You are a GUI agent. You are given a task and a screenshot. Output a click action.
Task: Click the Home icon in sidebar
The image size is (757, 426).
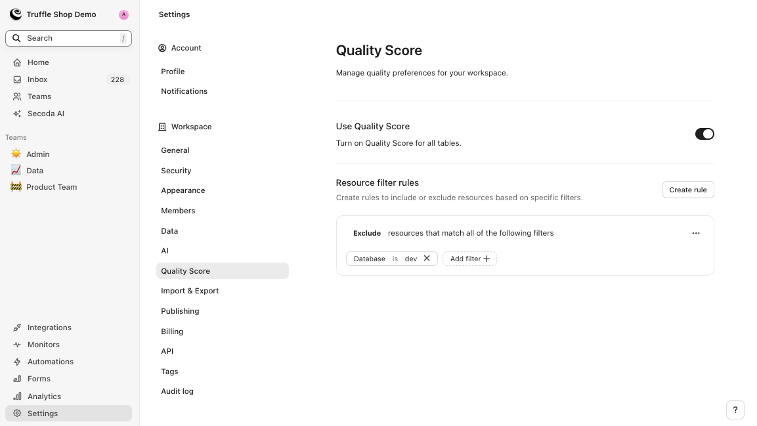pos(17,62)
